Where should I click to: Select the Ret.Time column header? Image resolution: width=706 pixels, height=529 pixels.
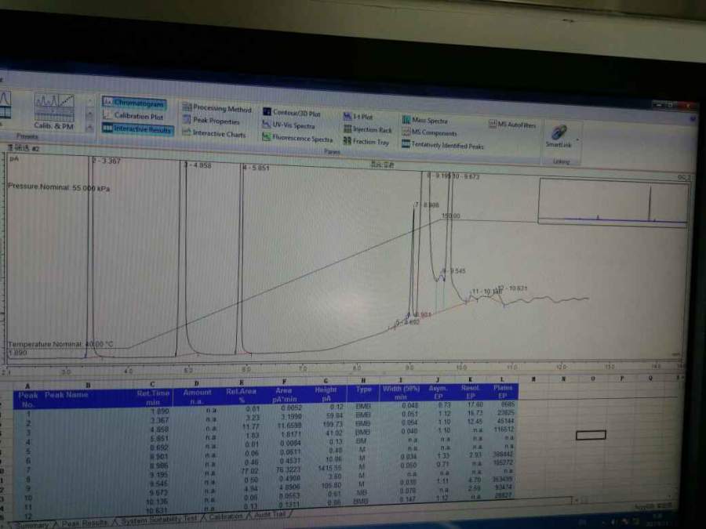click(154, 397)
